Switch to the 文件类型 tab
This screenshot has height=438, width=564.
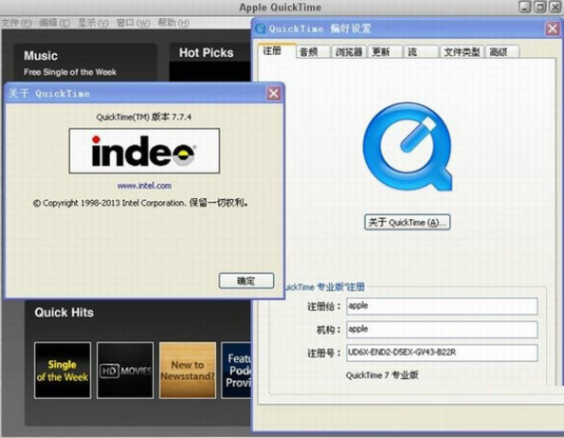point(462,52)
